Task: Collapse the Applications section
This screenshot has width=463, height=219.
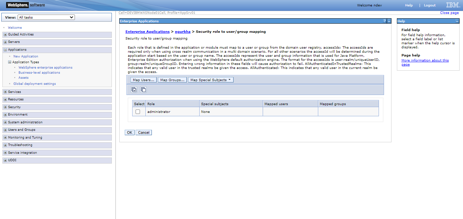Action: coord(5,50)
